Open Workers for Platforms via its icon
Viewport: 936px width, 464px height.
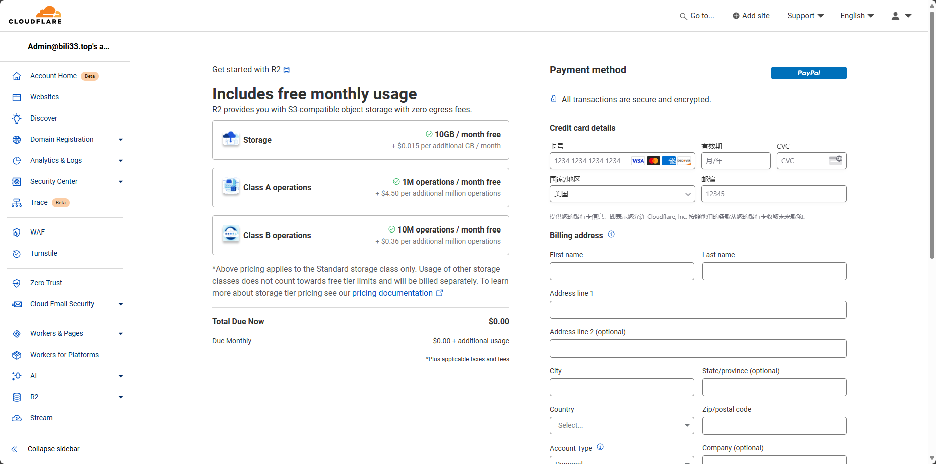tap(17, 355)
